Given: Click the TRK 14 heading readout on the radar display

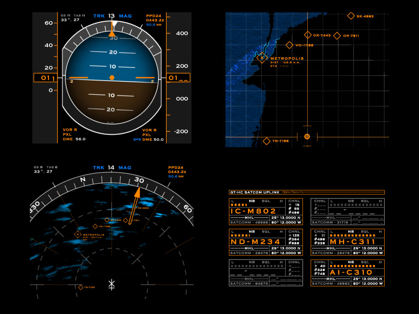Looking at the screenshot, I should [x=112, y=168].
